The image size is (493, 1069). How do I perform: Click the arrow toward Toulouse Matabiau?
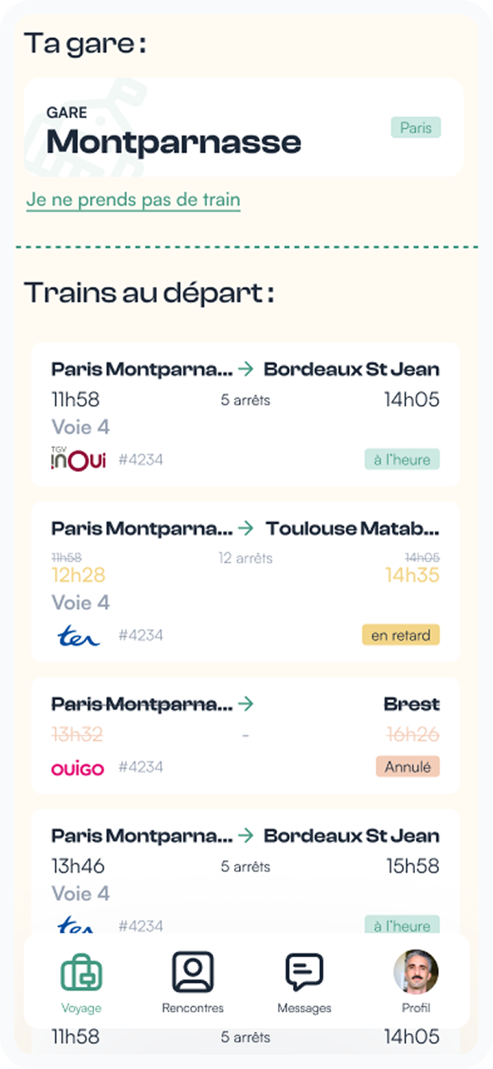245,528
